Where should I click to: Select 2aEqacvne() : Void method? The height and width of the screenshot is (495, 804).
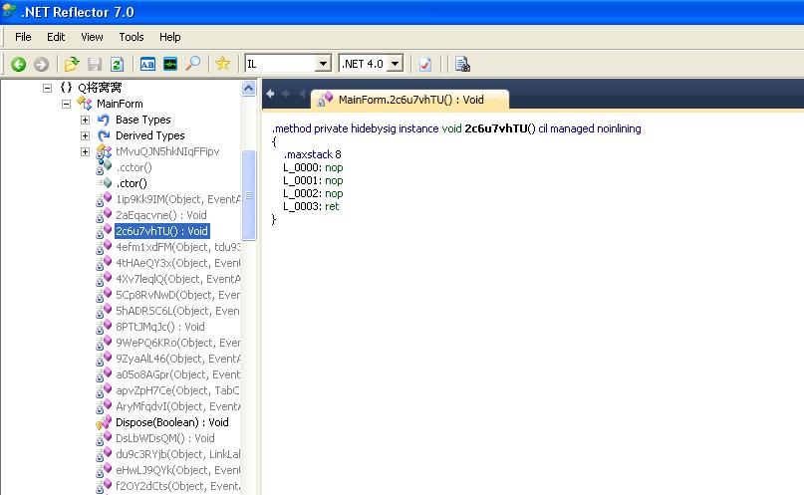[x=161, y=215]
